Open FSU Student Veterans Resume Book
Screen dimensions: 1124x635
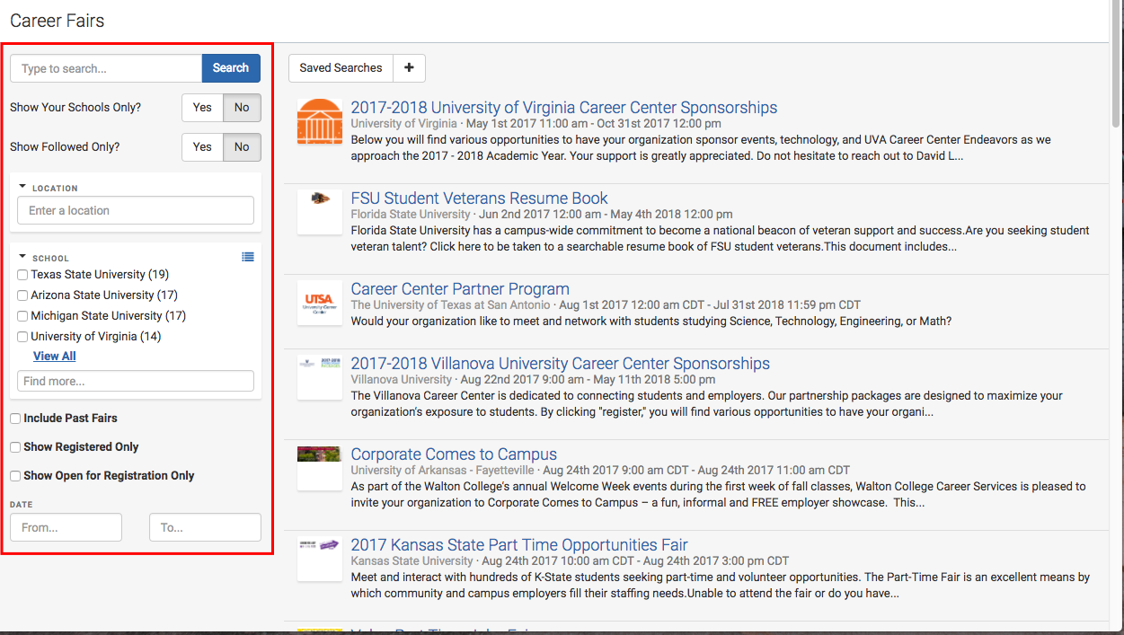click(479, 198)
